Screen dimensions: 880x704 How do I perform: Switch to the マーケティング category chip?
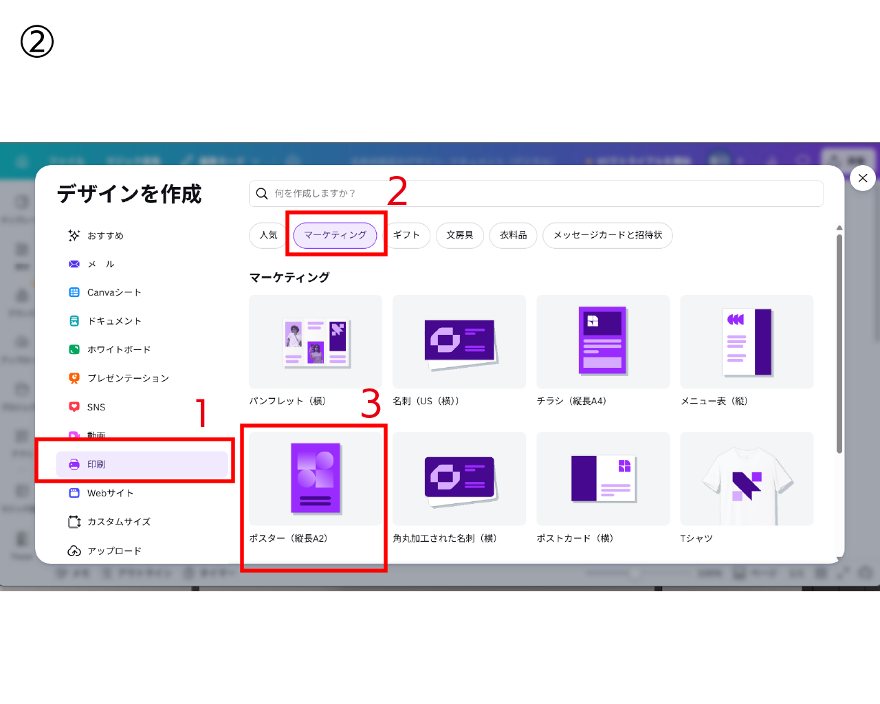(x=335, y=235)
